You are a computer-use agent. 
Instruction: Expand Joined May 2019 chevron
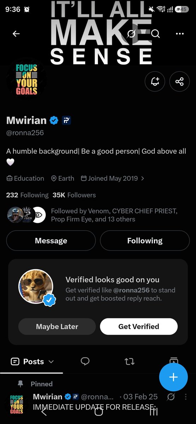143,178
